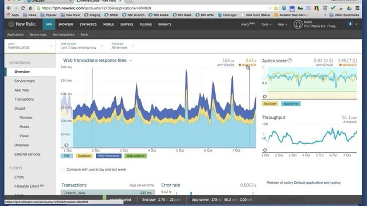Viewport: 367px width, 206px height.
Task: Toggle PHP legend series
Action: tap(67, 156)
